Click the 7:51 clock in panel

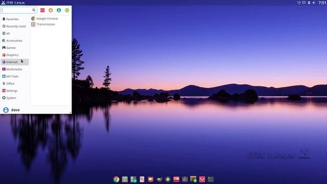pyautogui.click(x=322, y=3)
